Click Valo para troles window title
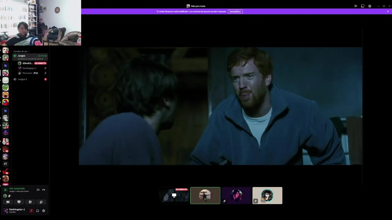Viewport: 392px width, 220px height. pos(198,6)
